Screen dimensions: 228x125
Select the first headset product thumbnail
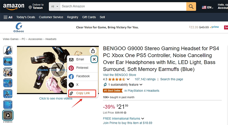[x=8, y=51]
